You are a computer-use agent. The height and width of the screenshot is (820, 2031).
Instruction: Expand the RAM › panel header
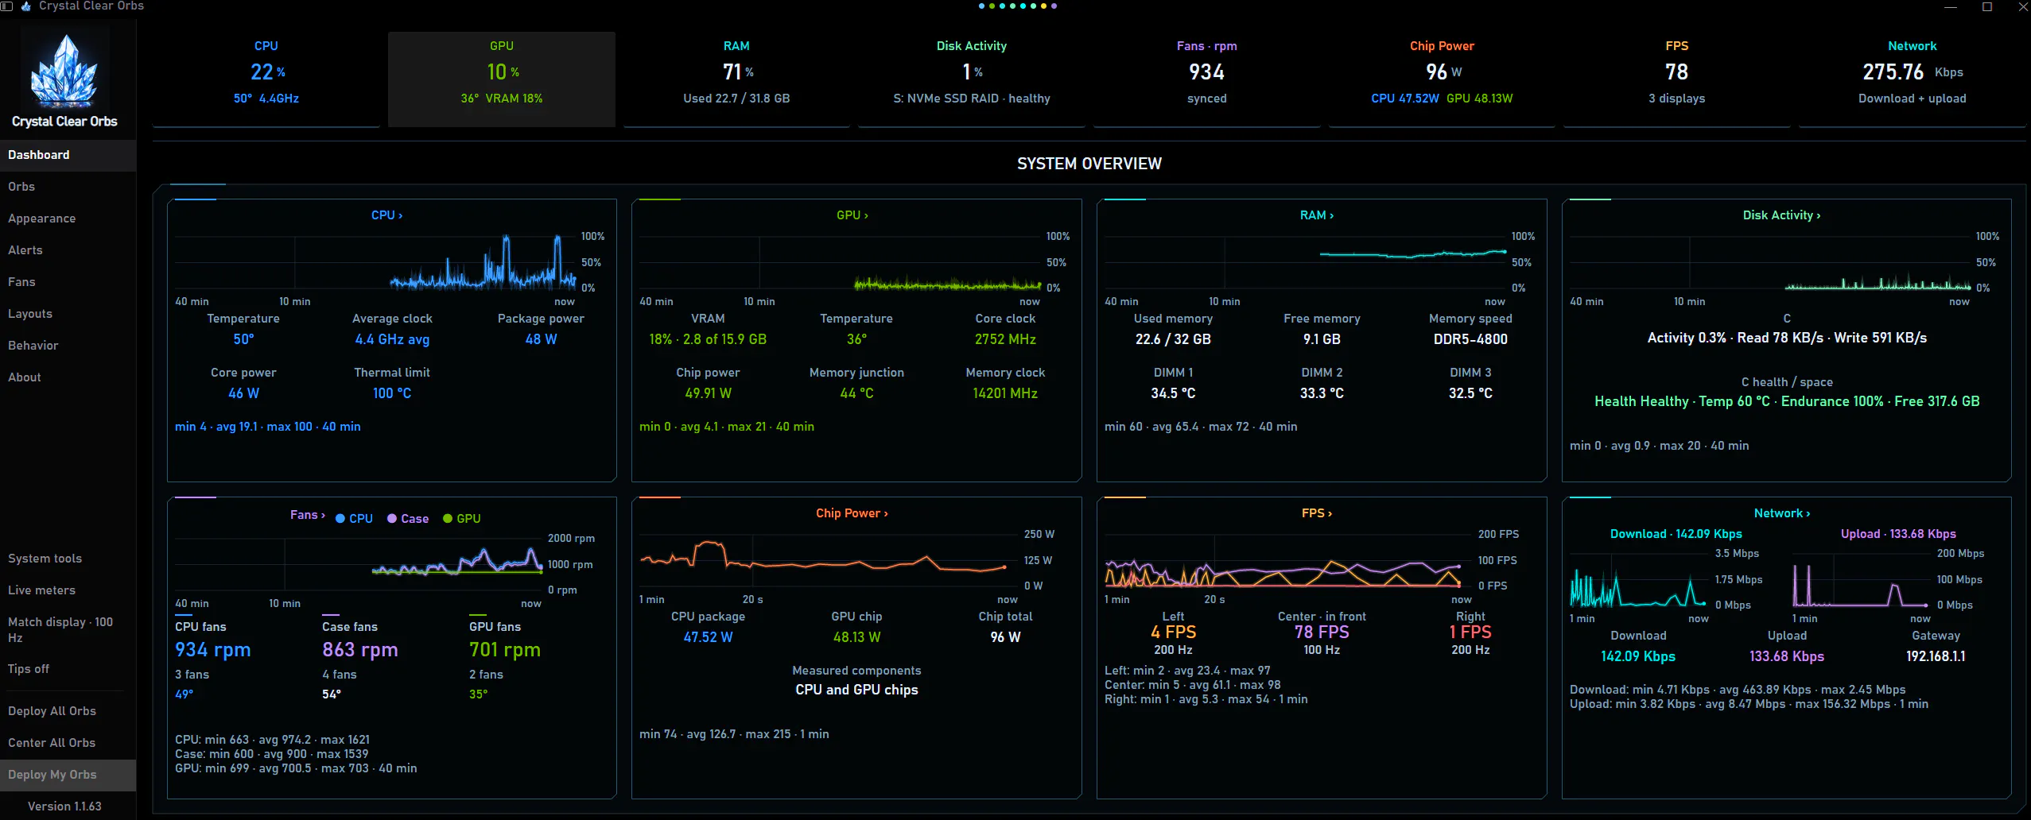[1317, 215]
